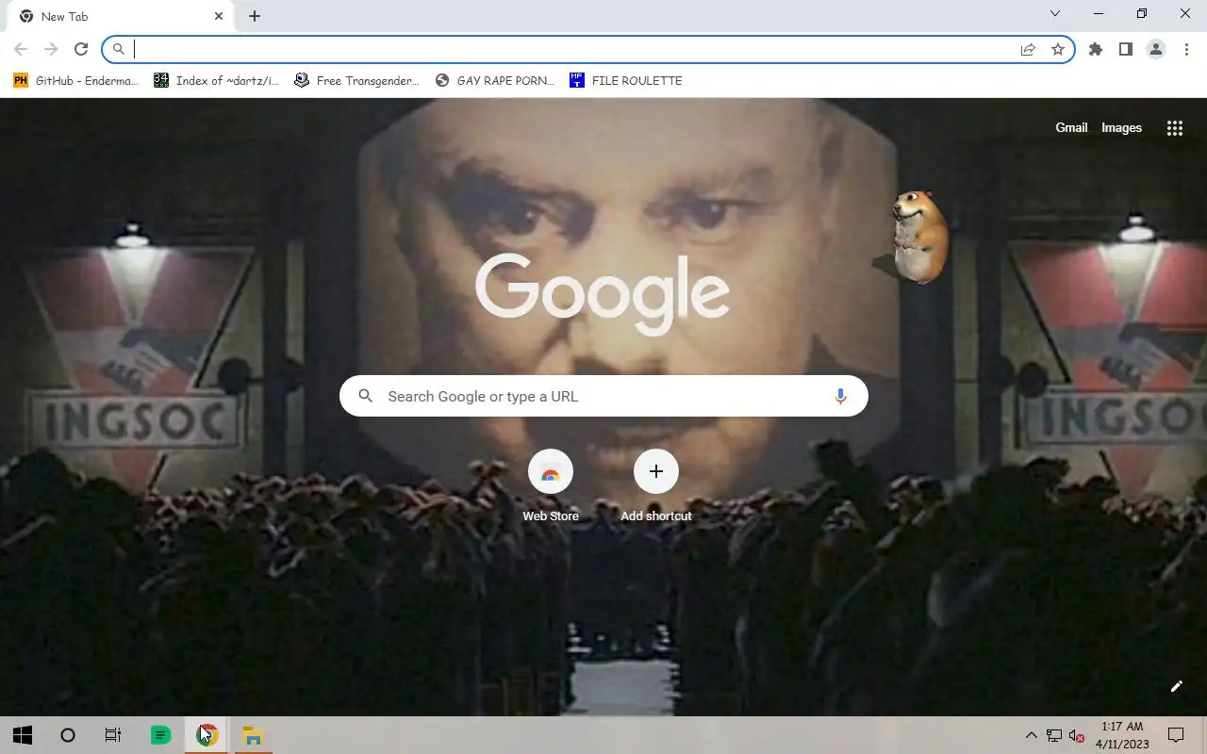This screenshot has height=754, width=1207.
Task: Open Cortana search circle
Action: point(68,735)
